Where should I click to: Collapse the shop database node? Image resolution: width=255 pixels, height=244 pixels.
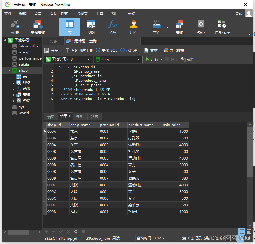coord(9,70)
